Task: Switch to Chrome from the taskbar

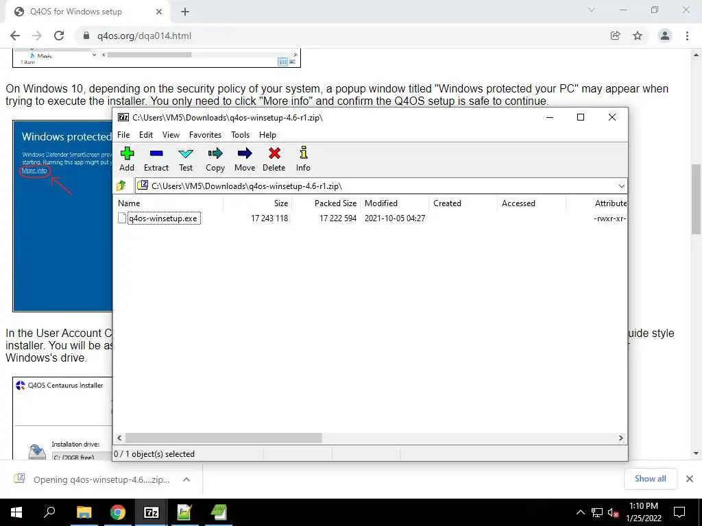Action: tap(118, 512)
